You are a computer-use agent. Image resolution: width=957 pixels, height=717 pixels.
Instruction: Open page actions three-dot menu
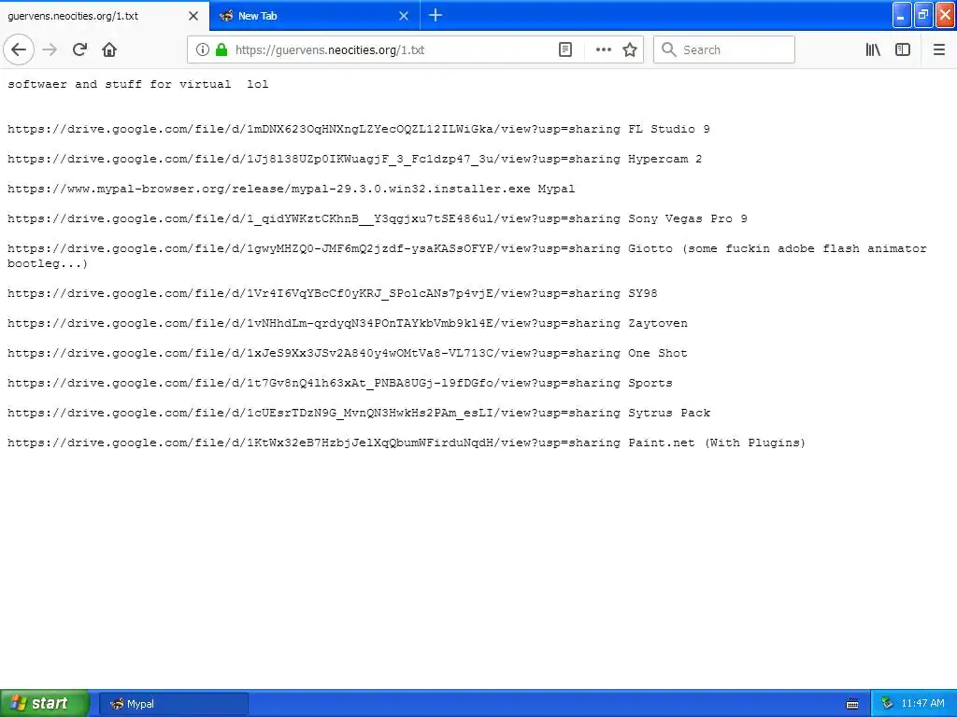(603, 49)
